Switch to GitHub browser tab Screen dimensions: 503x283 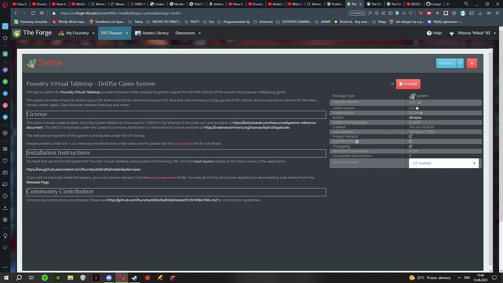coord(434,4)
